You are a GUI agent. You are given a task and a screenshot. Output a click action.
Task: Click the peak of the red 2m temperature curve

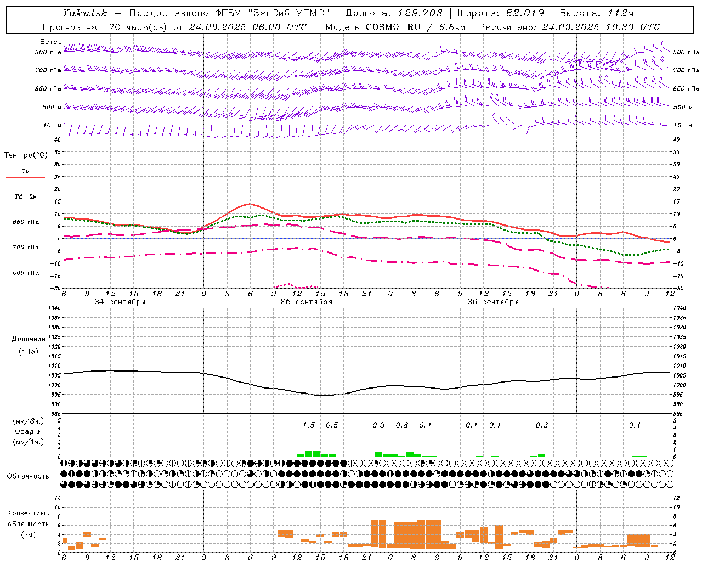(x=250, y=204)
